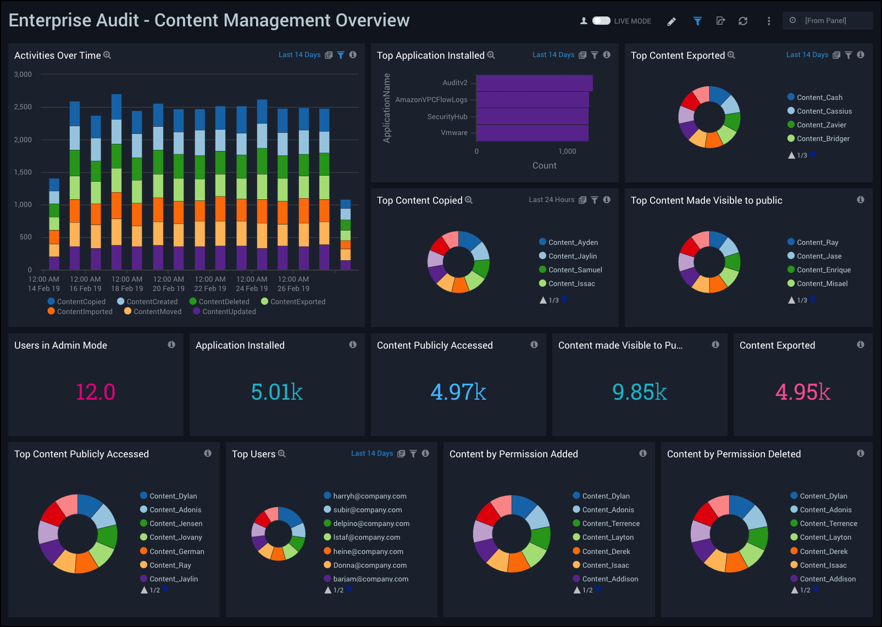The width and height of the screenshot is (882, 627).
Task: Click the share dashboard icon
Action: (x=720, y=21)
